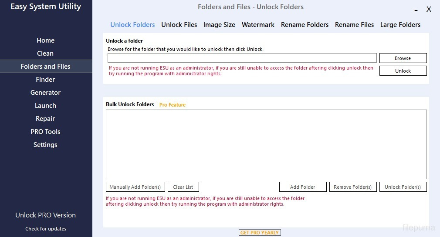The height and width of the screenshot is (237, 440).
Task: Select Folders and Files in sidebar
Action: coord(45,67)
